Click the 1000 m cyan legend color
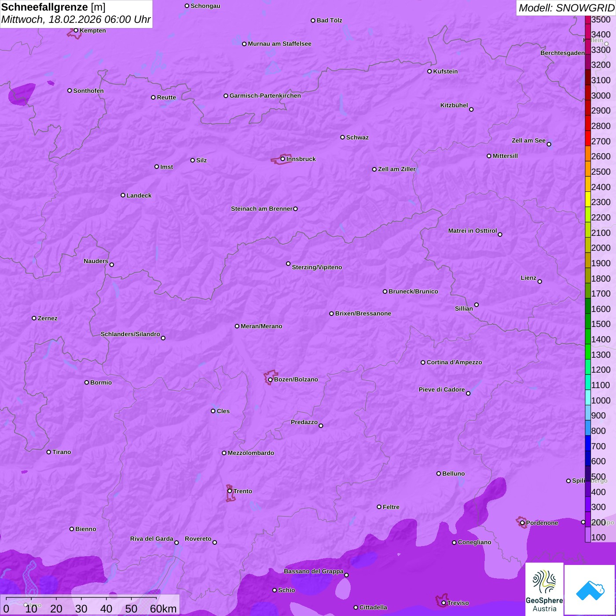Viewport: 616px width, 616px height. (x=588, y=398)
